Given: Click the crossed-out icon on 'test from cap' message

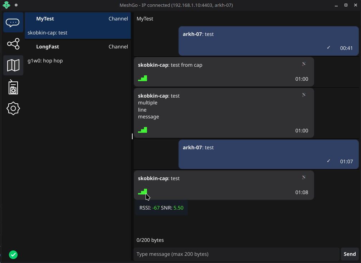Looking at the screenshot, I should pyautogui.click(x=304, y=64).
